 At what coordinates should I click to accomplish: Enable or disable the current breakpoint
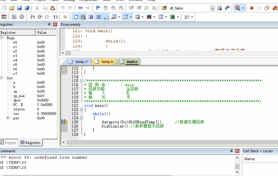[x=259, y=8]
